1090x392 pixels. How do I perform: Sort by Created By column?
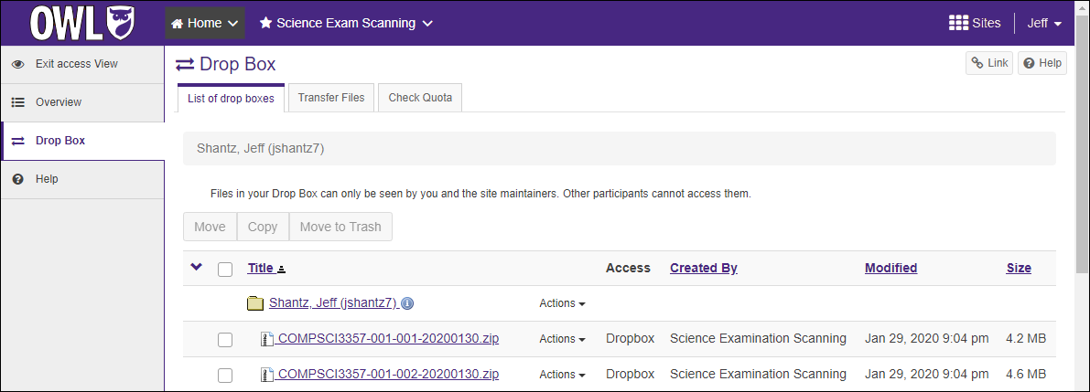pyautogui.click(x=704, y=268)
